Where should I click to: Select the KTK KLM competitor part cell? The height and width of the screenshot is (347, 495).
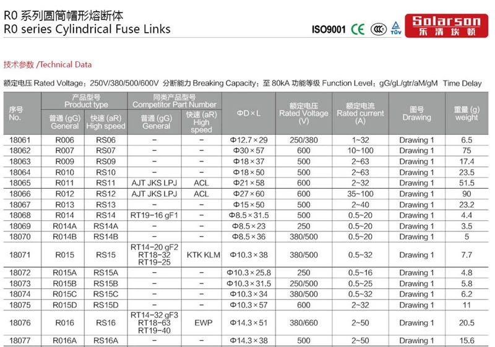click(203, 254)
